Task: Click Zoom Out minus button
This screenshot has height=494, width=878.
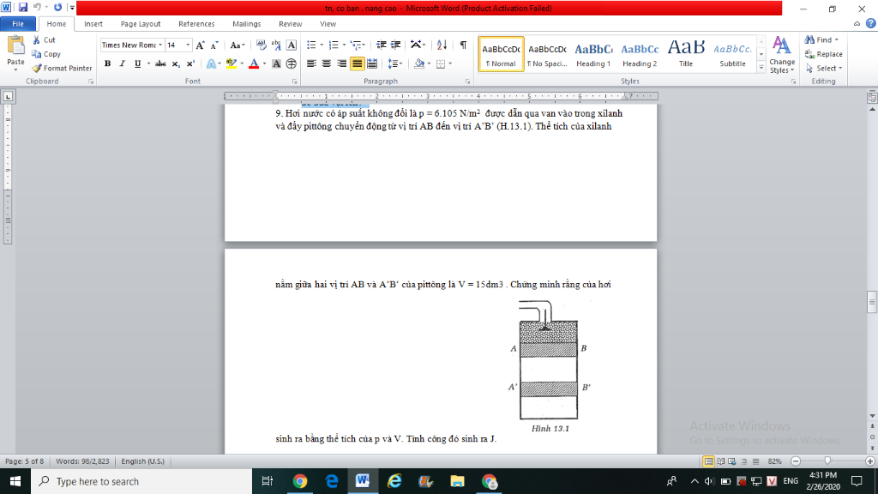Action: pyautogui.click(x=796, y=461)
